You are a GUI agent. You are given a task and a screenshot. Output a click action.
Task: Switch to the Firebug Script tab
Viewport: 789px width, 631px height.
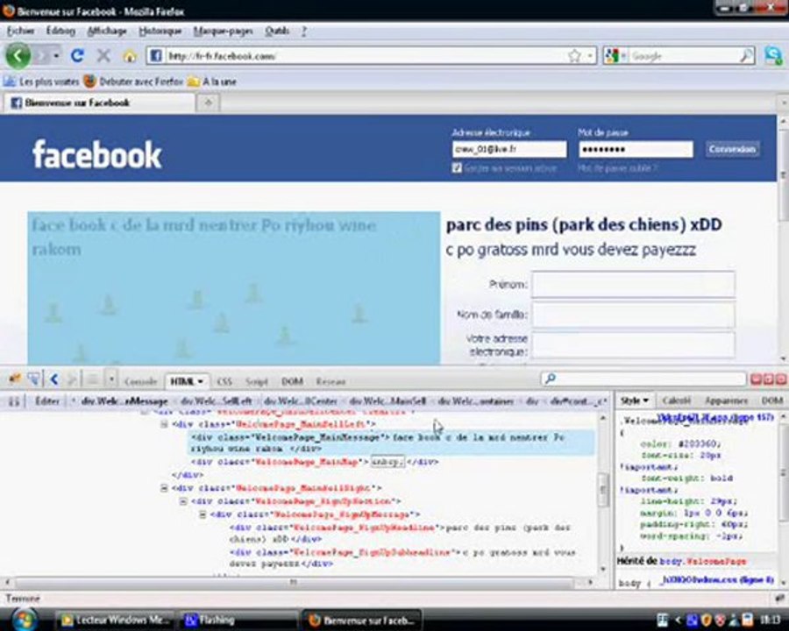pos(257,381)
